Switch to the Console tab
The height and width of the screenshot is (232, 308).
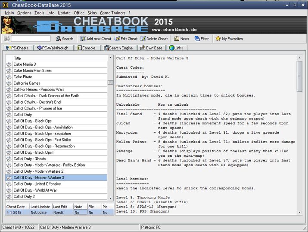87,48
